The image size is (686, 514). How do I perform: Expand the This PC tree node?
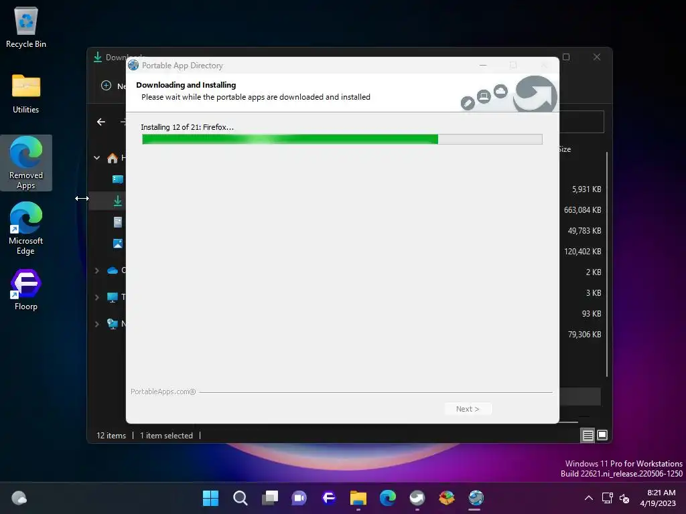96,297
